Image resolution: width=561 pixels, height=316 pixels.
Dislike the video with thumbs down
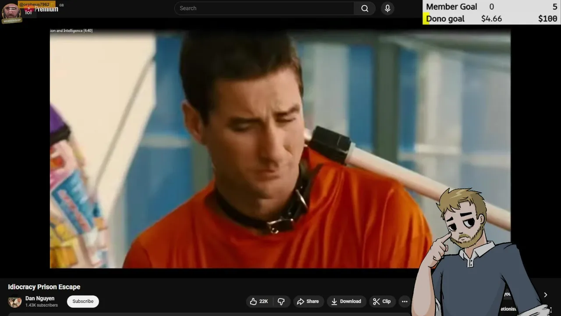pyautogui.click(x=281, y=302)
